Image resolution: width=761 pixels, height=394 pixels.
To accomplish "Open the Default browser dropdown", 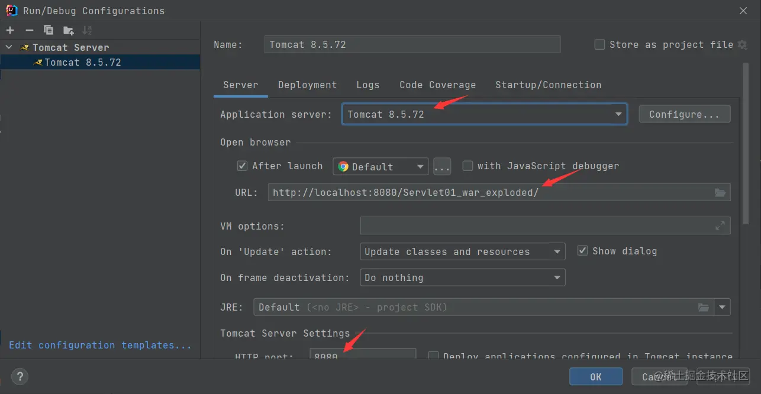I will [x=380, y=166].
